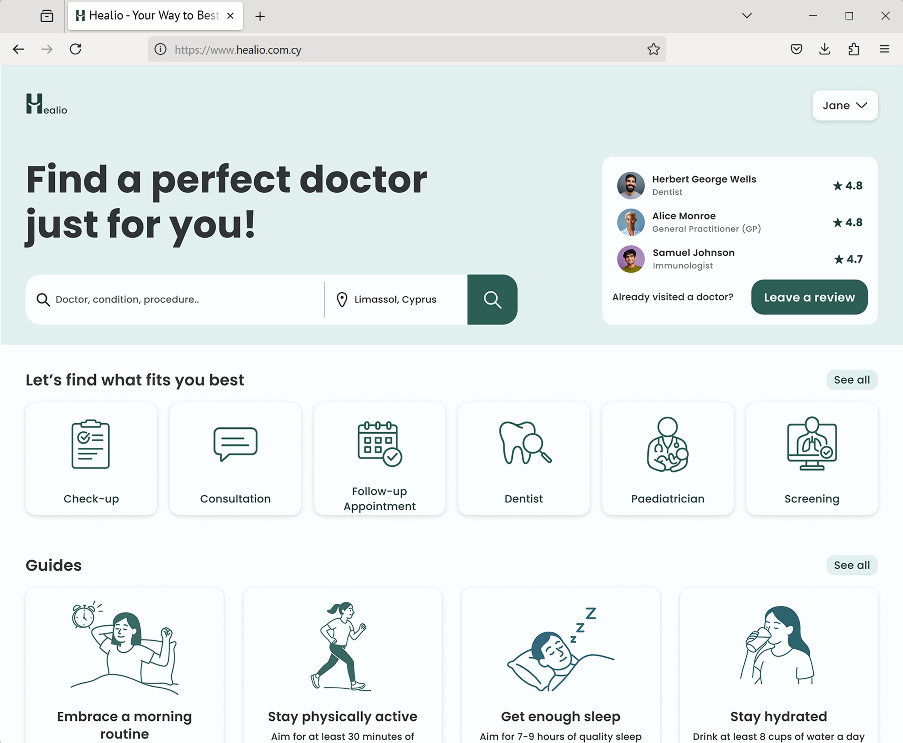Screen dimensions: 903x743
Task: Click See all for doctor categories
Action: click(x=851, y=380)
